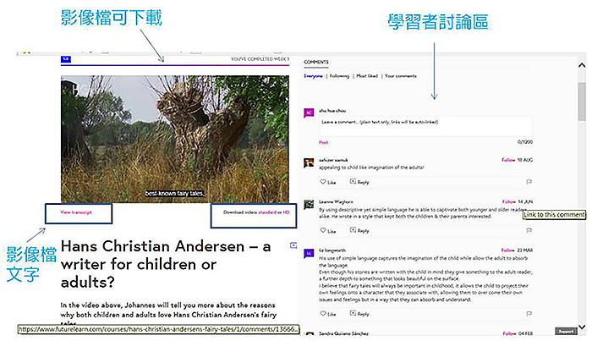Screen dimensions: 592x341
Task: Click the comments panel scrollbar thumb
Action: pyautogui.click(x=582, y=102)
